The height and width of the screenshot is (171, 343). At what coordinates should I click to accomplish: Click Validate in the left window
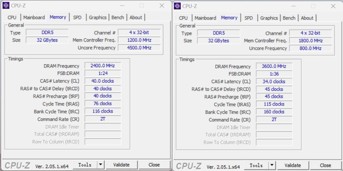coord(122,165)
